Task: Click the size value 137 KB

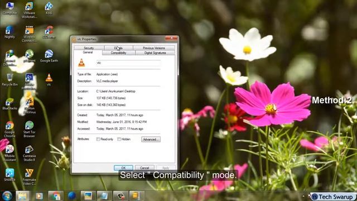Action: [111, 98]
